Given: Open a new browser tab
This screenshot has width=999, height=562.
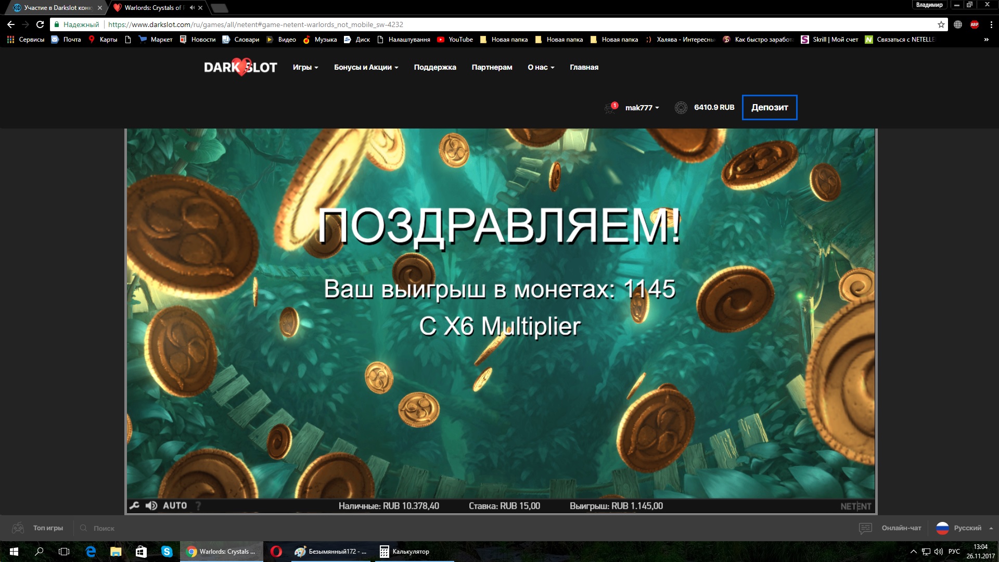Looking at the screenshot, I should pos(220,8).
